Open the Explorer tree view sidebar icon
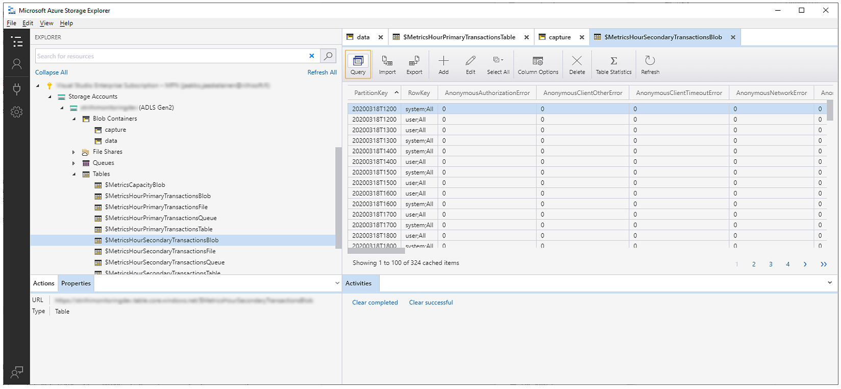Image resolution: width=841 pixels, height=389 pixels. pos(17,42)
